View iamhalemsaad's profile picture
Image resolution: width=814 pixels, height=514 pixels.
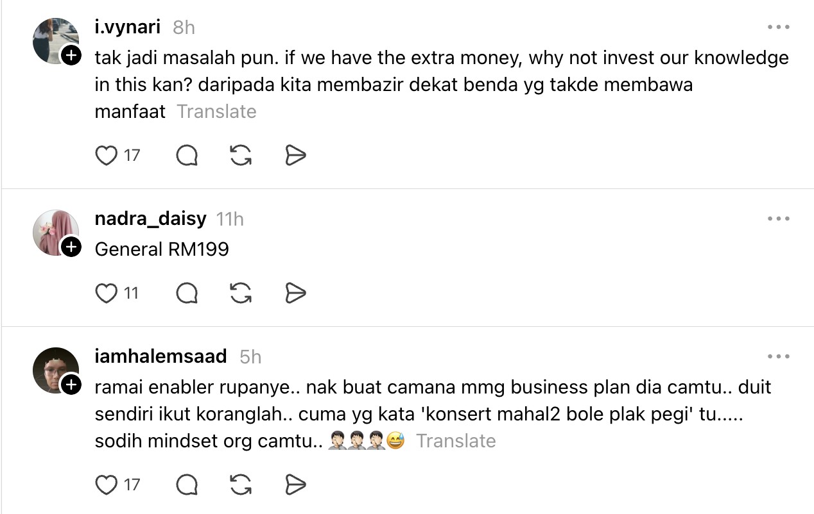coord(55,370)
